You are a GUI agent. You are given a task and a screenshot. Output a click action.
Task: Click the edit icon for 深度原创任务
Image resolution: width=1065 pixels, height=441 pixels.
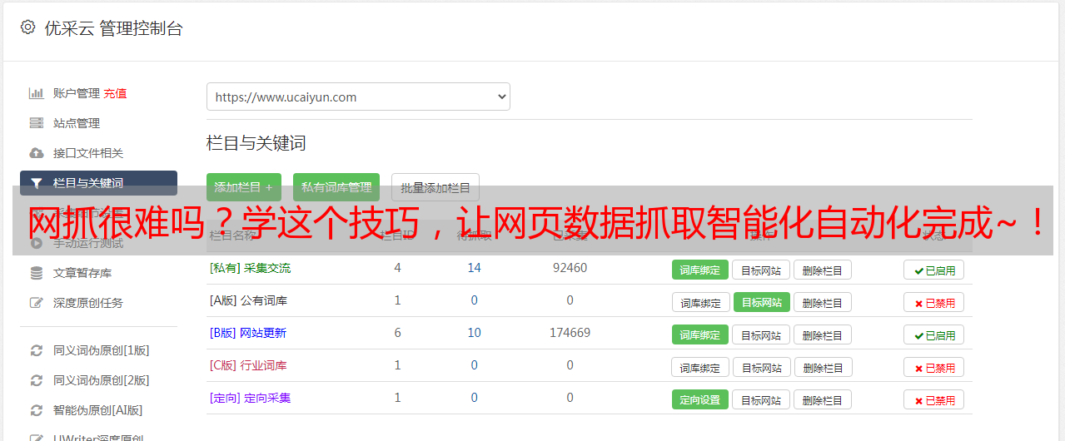click(36, 303)
